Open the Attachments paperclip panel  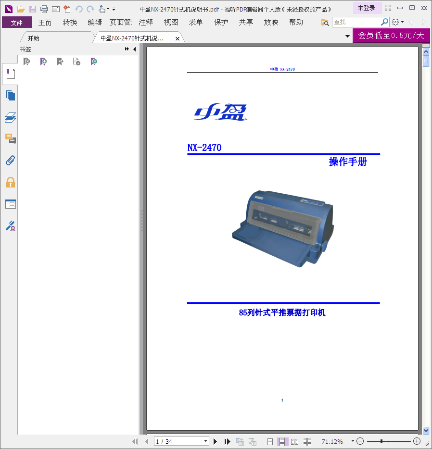point(10,161)
